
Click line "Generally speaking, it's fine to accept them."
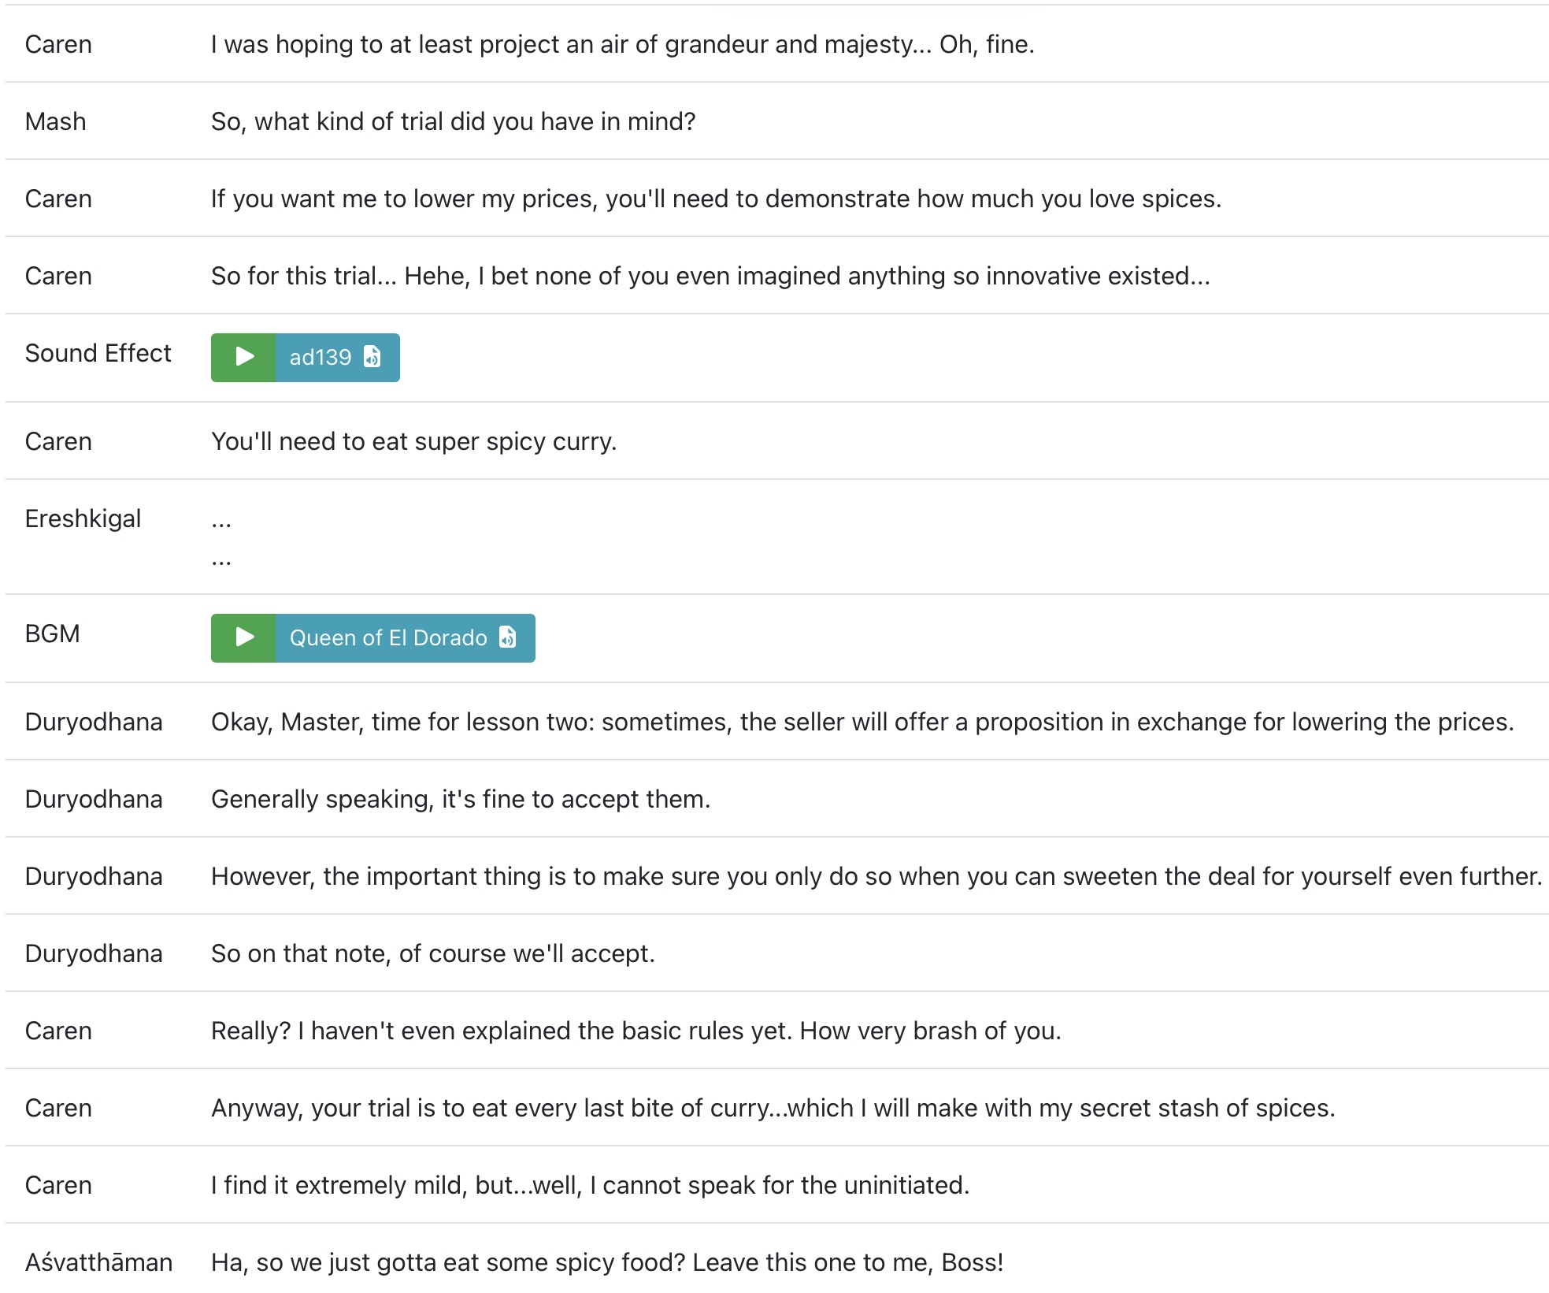(461, 799)
